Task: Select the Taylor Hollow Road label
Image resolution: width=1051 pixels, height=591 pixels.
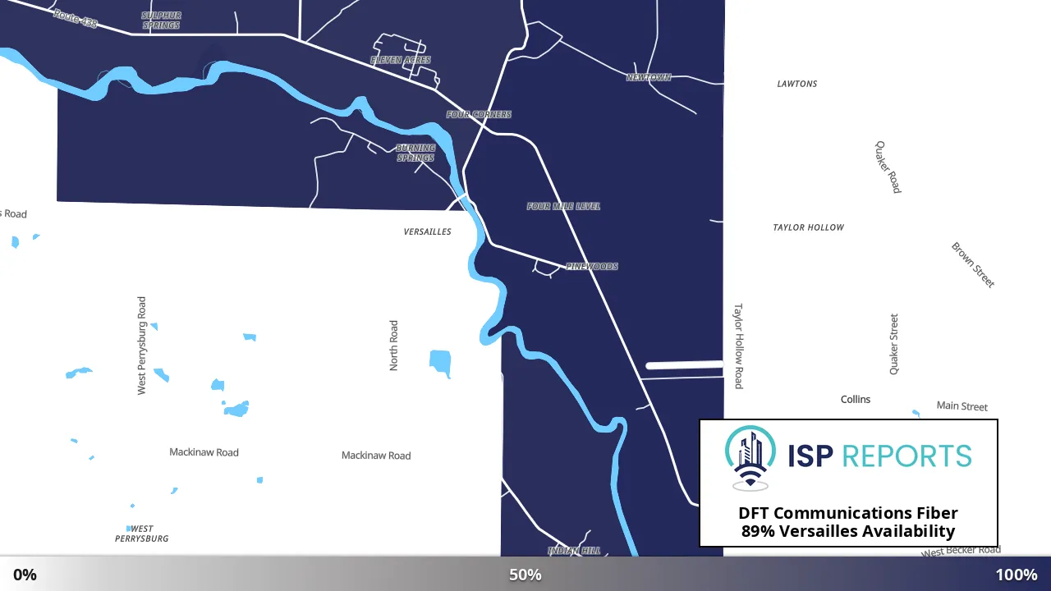Action: [738, 346]
